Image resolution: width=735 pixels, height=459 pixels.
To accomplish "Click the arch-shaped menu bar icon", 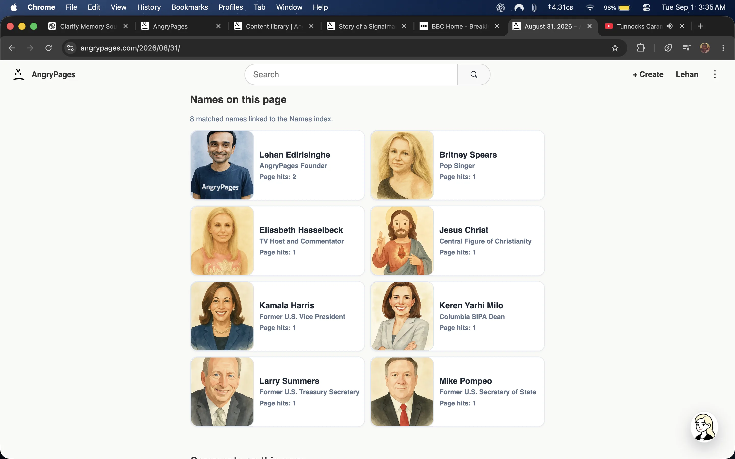I will [519, 7].
